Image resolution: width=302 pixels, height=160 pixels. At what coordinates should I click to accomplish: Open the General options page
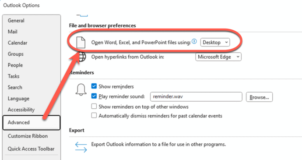(16, 21)
